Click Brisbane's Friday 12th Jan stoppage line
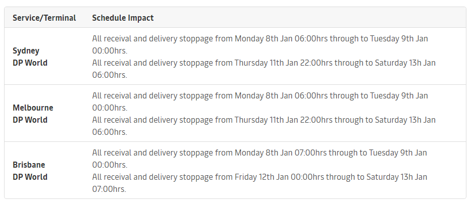 pyautogui.click(x=259, y=177)
